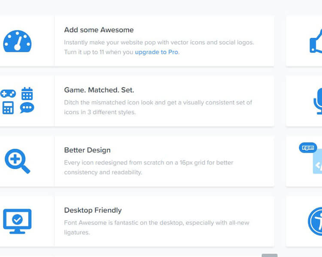Click the desktop monitor checkmark icon
Screen dimensions: 322x257
(17, 221)
